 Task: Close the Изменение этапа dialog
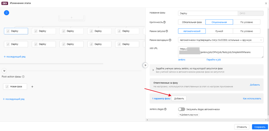266,3
